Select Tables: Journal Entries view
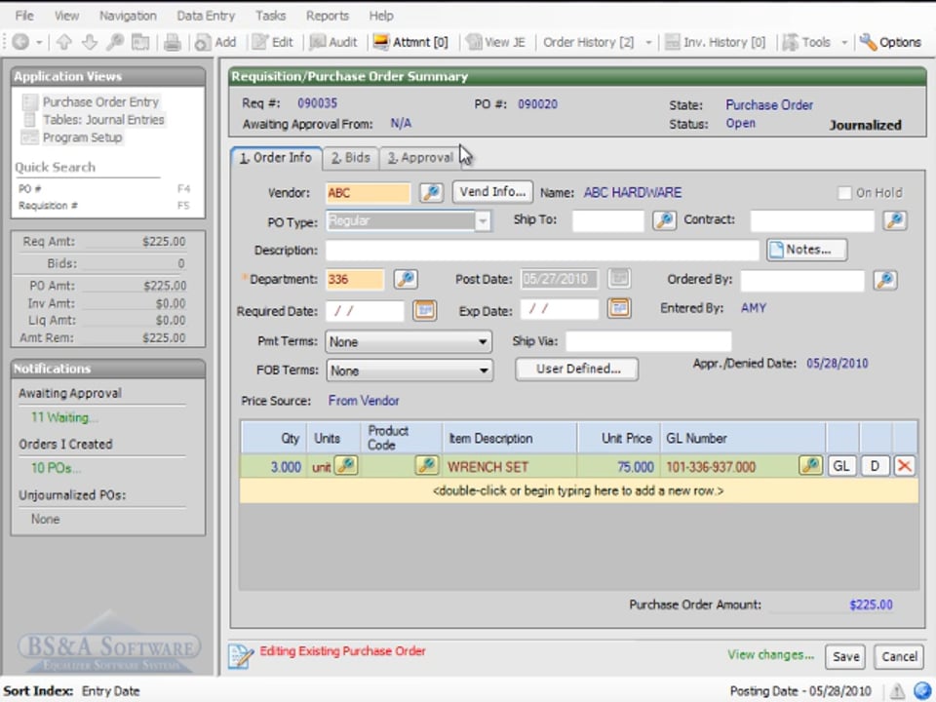 click(x=103, y=120)
